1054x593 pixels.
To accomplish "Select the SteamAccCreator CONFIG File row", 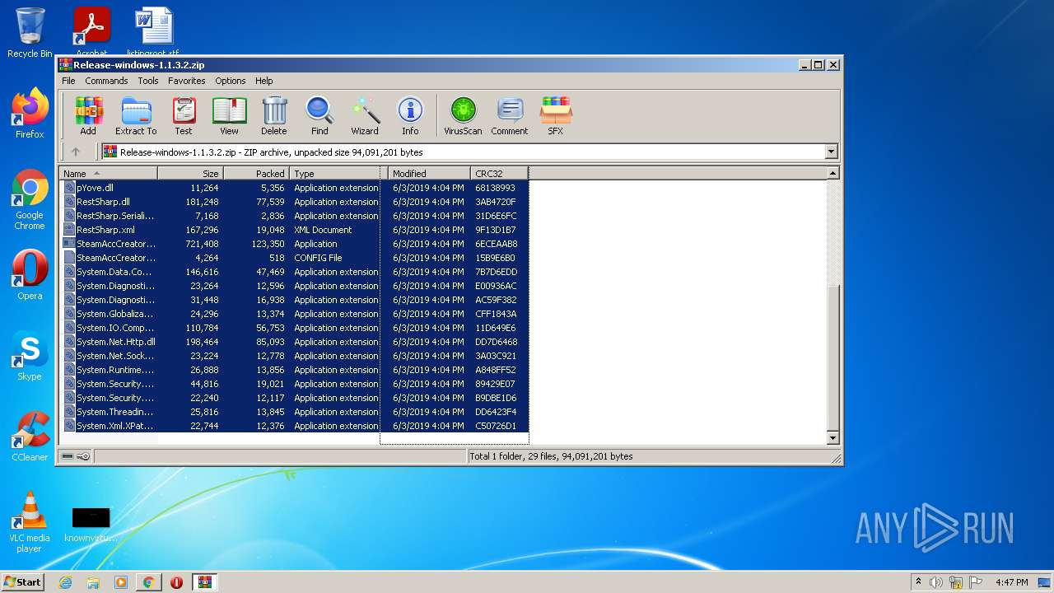I will (x=296, y=258).
